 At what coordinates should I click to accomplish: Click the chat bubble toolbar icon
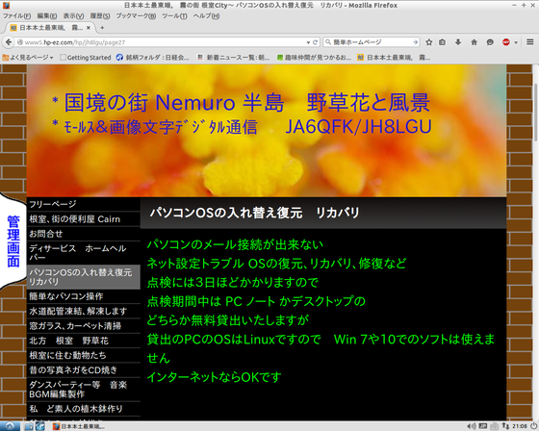point(490,42)
